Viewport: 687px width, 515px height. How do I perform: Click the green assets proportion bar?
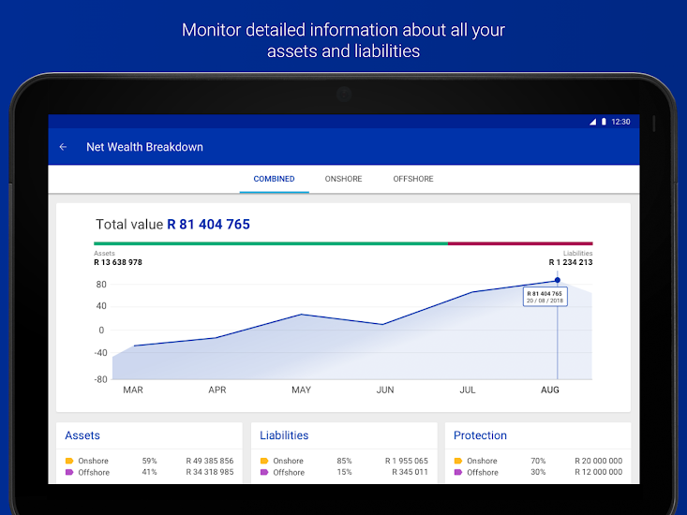(x=270, y=243)
